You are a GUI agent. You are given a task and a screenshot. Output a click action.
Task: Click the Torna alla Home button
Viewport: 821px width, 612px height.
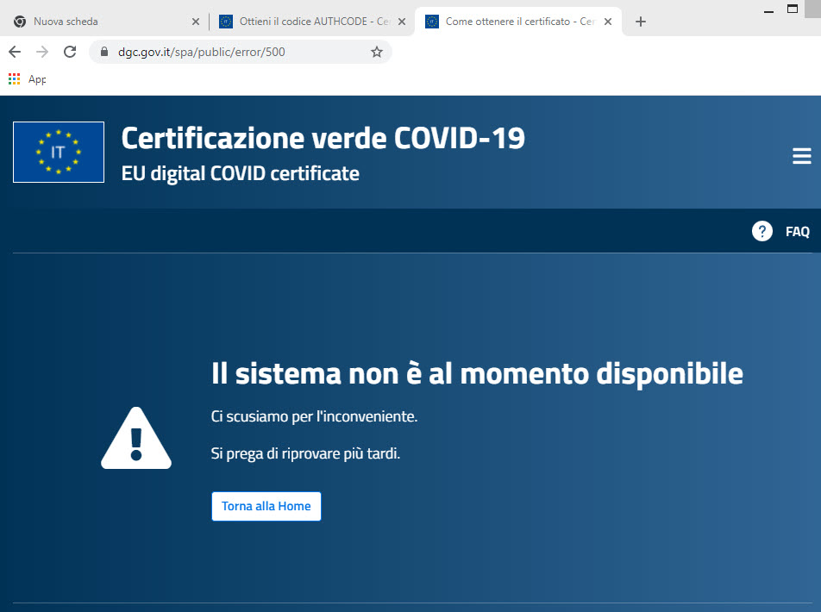coord(266,506)
